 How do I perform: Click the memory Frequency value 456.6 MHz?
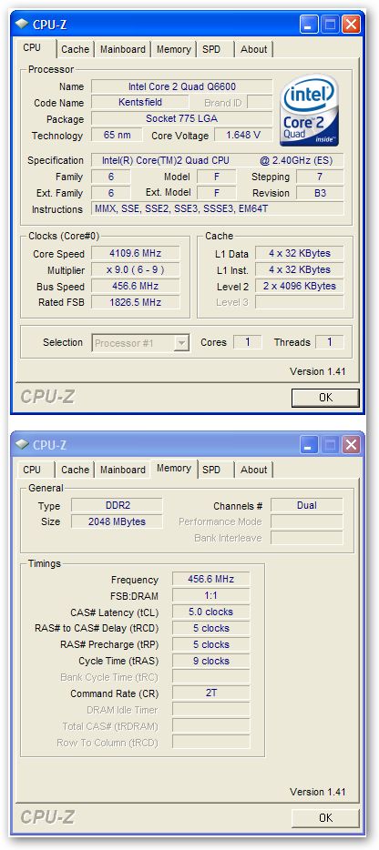pyautogui.click(x=210, y=580)
